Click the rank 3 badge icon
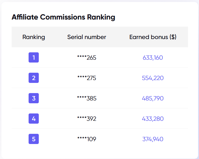The width and height of the screenshot is (199, 159). pos(34,98)
